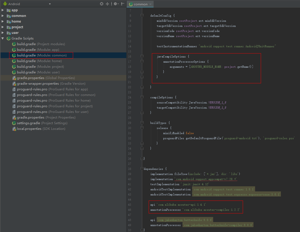Fold the javaCompileOptions block at line 16
The width and height of the screenshot is (300, 232).
[x=142, y=56]
